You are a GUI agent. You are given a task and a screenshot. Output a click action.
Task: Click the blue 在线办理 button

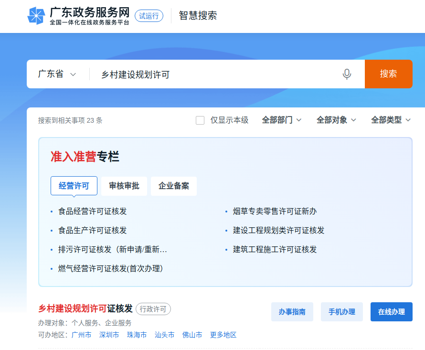tap(392, 312)
